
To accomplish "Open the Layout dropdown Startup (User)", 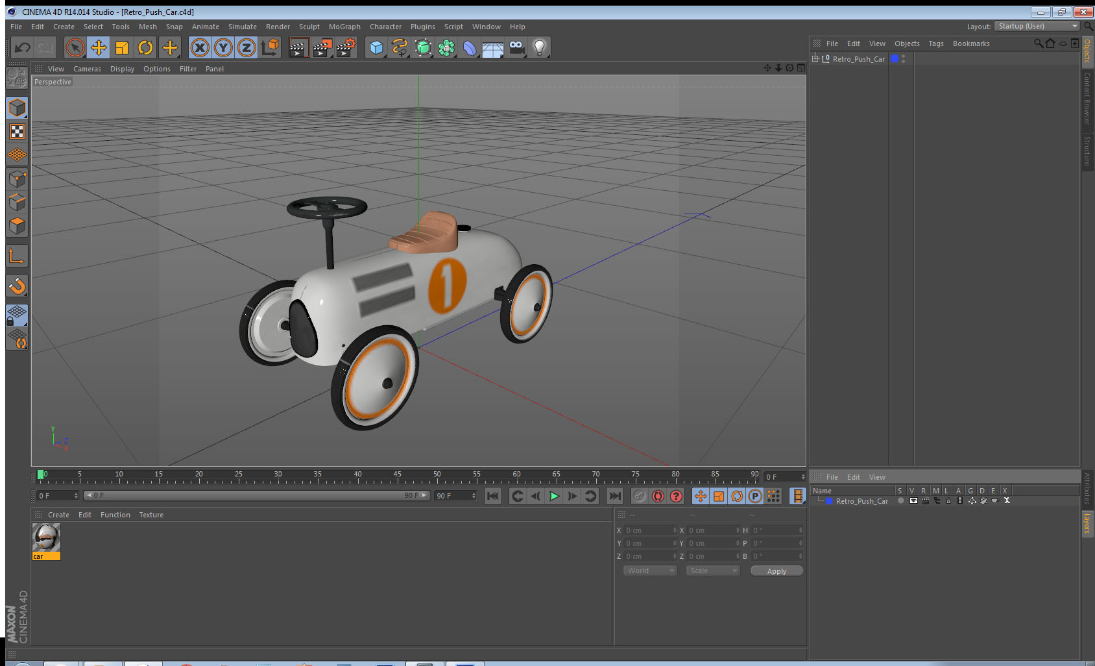I will point(1038,26).
